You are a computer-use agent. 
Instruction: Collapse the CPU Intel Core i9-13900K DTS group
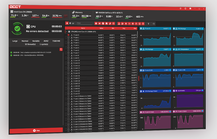[66, 32]
